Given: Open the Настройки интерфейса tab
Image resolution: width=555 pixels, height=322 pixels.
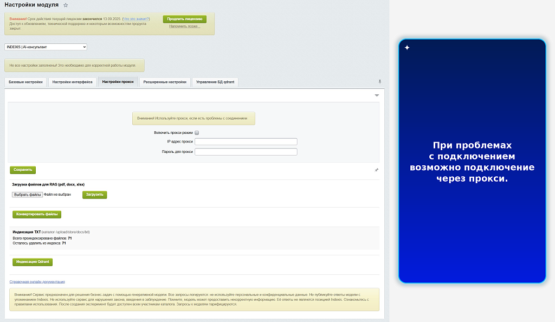Looking at the screenshot, I should pyautogui.click(x=73, y=82).
